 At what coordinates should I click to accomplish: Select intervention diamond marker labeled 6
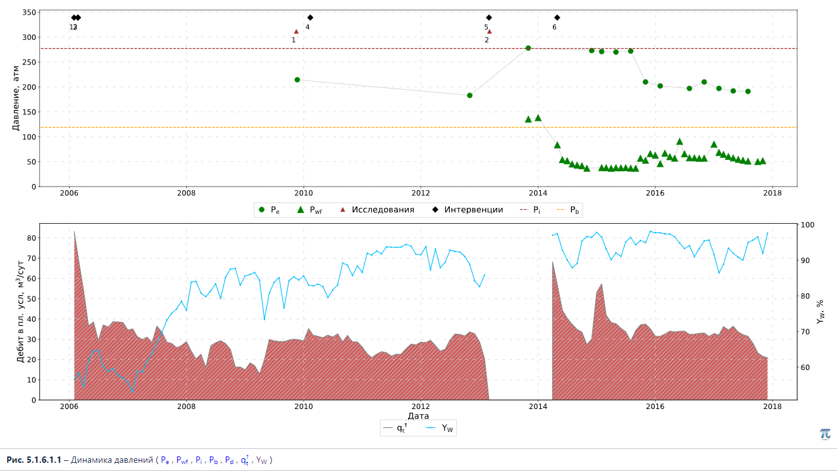pos(557,18)
